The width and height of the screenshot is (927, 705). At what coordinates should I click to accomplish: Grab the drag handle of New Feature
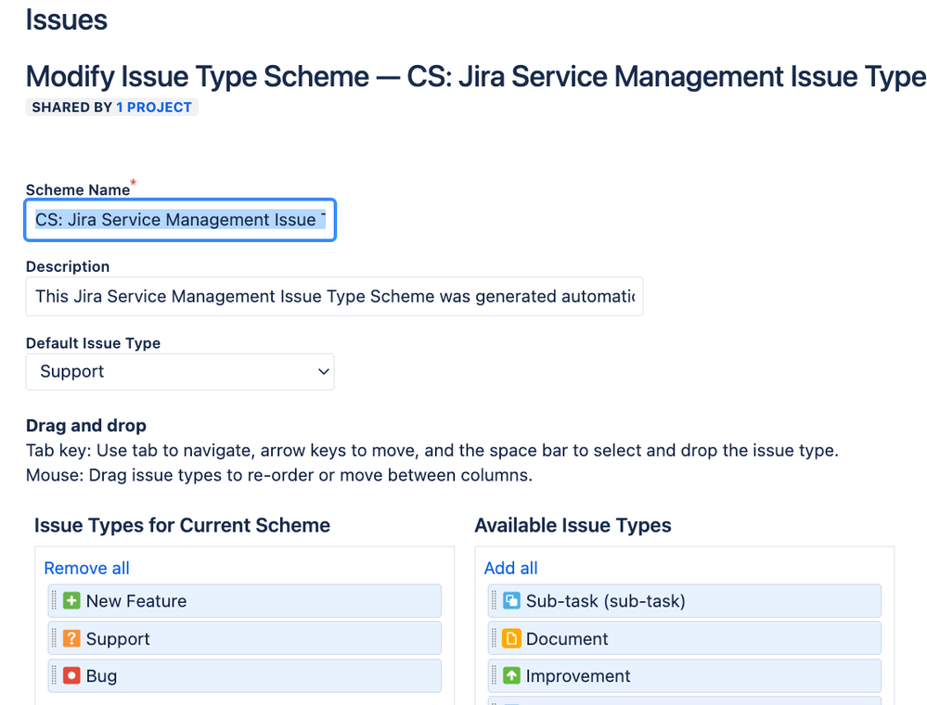coord(55,601)
